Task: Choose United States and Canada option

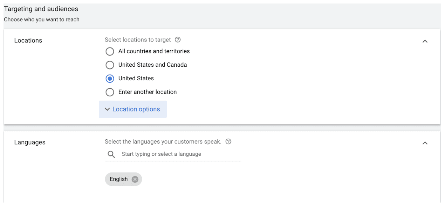Action: coord(110,65)
